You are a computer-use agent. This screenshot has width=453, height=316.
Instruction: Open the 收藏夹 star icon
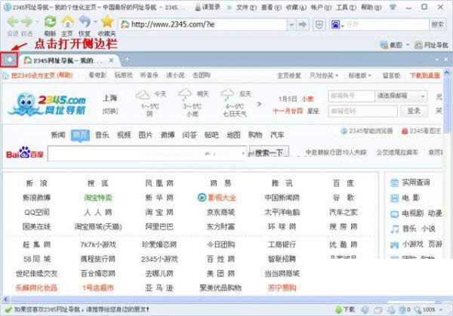tap(107, 22)
